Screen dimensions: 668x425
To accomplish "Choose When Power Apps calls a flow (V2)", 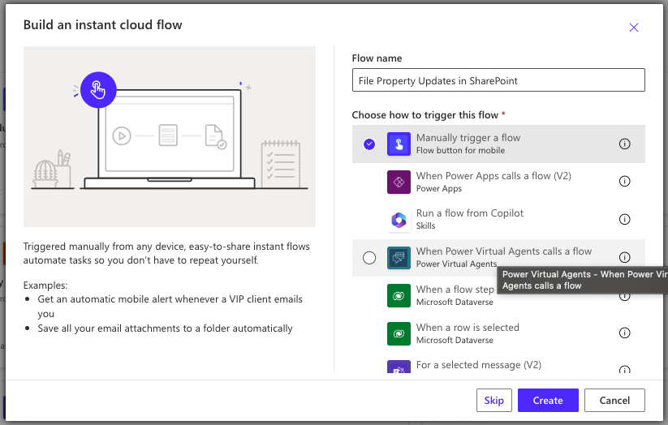I will click(x=498, y=182).
